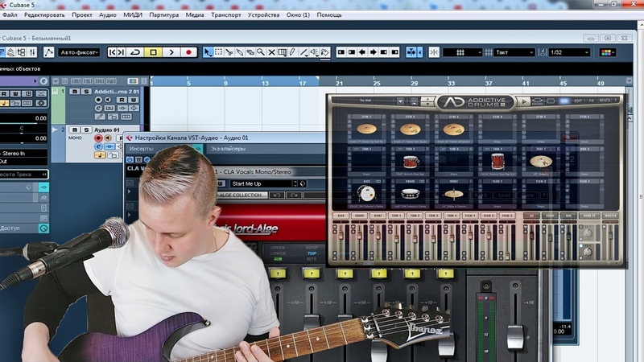The image size is (644, 362).
Task: Open the FX page in Addictive Drums
Action: pos(590,101)
